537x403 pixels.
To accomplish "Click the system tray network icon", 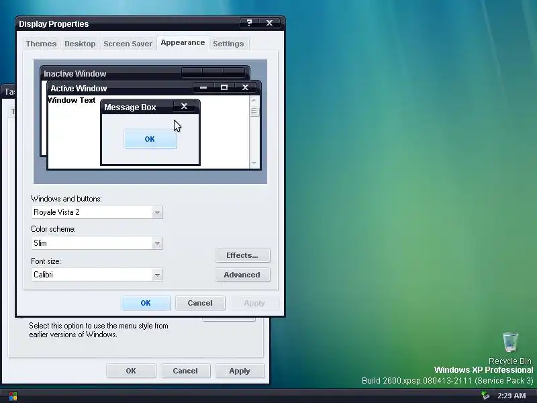I will click(485, 396).
